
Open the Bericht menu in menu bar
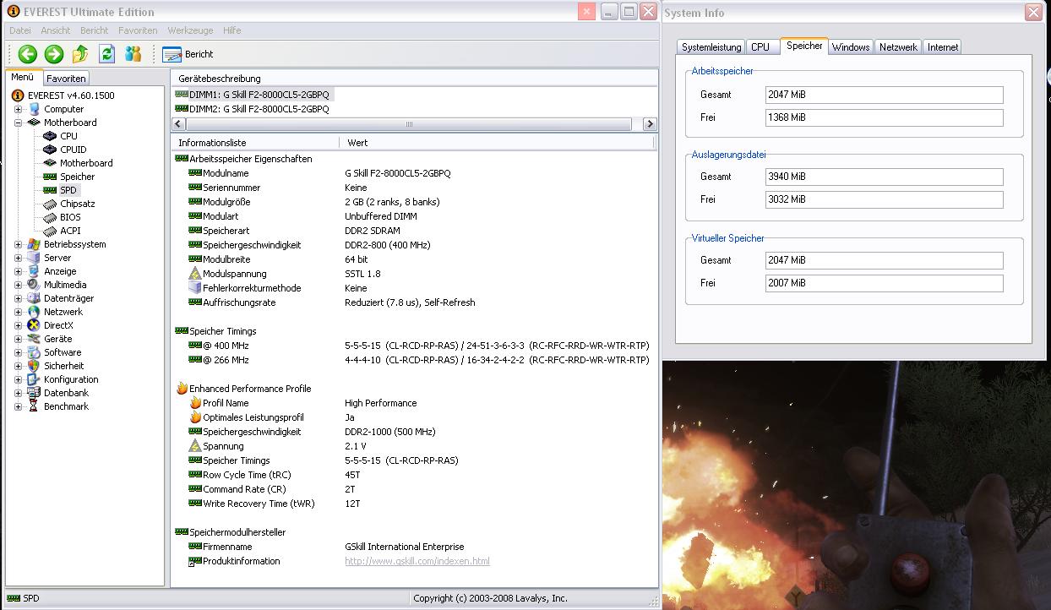click(x=95, y=30)
